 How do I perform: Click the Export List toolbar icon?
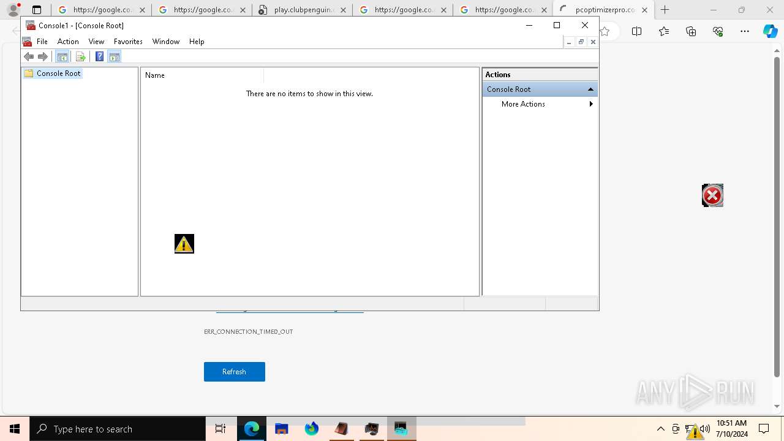point(80,57)
